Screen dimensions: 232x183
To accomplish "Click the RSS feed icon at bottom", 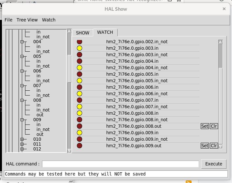I will [188, 182].
